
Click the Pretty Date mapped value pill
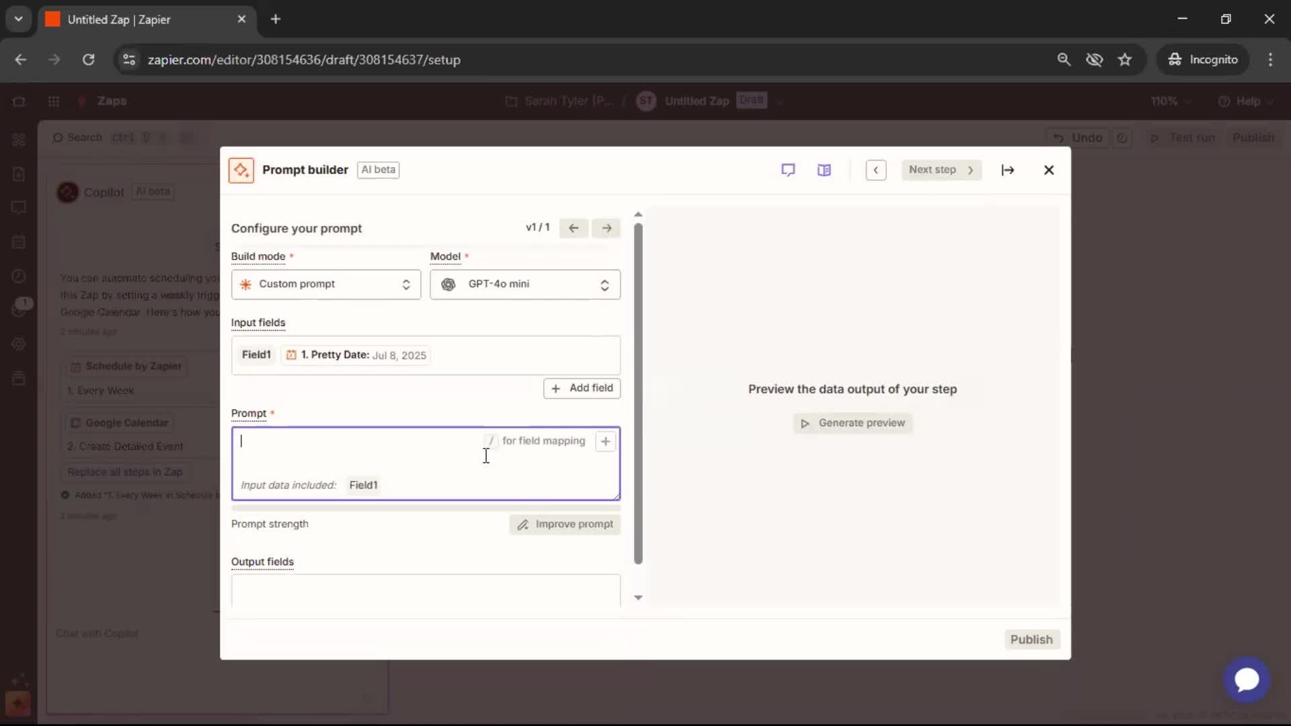pyautogui.click(x=356, y=355)
